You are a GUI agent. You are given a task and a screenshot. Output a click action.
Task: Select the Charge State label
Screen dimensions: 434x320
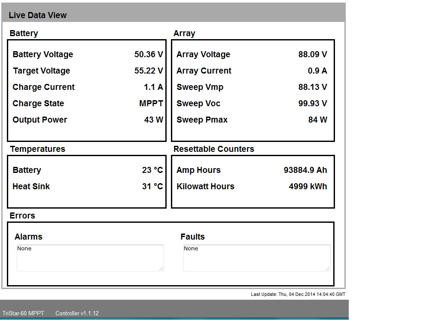(x=38, y=103)
